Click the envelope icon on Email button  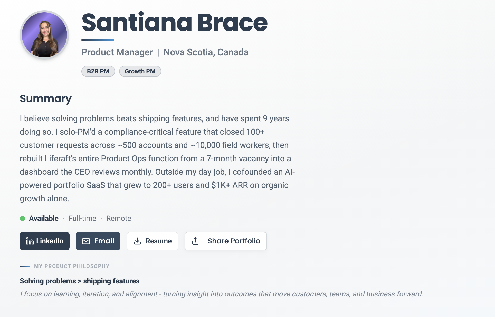pyautogui.click(x=86, y=241)
